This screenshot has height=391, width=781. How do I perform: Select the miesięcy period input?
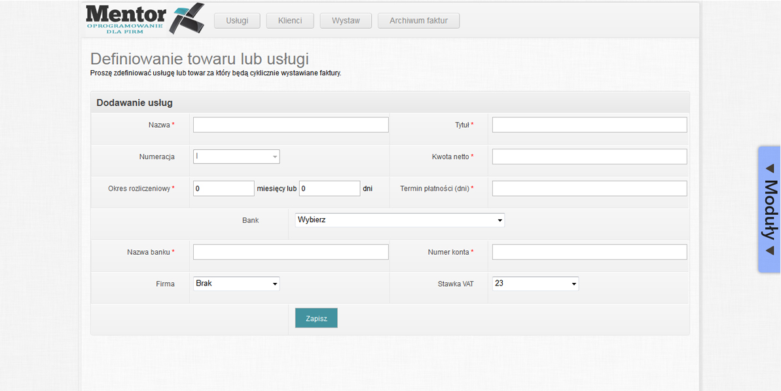click(223, 189)
